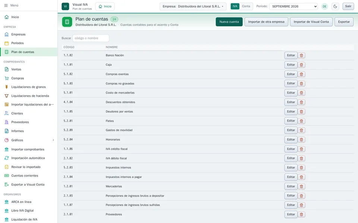Click the green Plan de cuentas header icon
Viewport: 358px width, 223px height.
click(x=67, y=22)
